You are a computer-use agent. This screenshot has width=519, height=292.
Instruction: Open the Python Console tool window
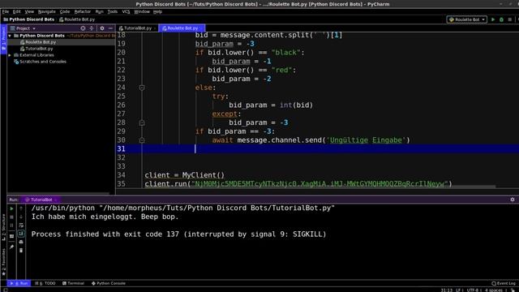[x=108, y=283]
